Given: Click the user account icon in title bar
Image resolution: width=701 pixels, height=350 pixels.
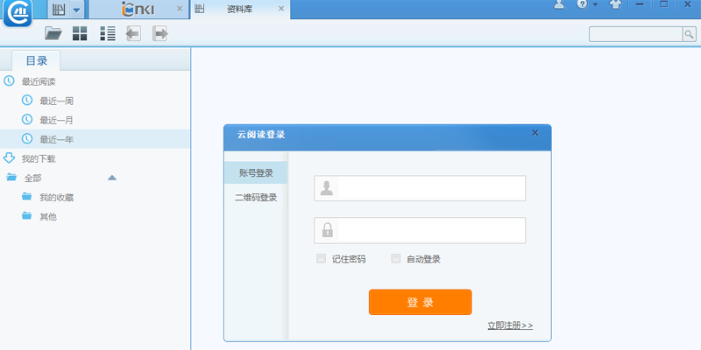Looking at the screenshot, I should [559, 5].
